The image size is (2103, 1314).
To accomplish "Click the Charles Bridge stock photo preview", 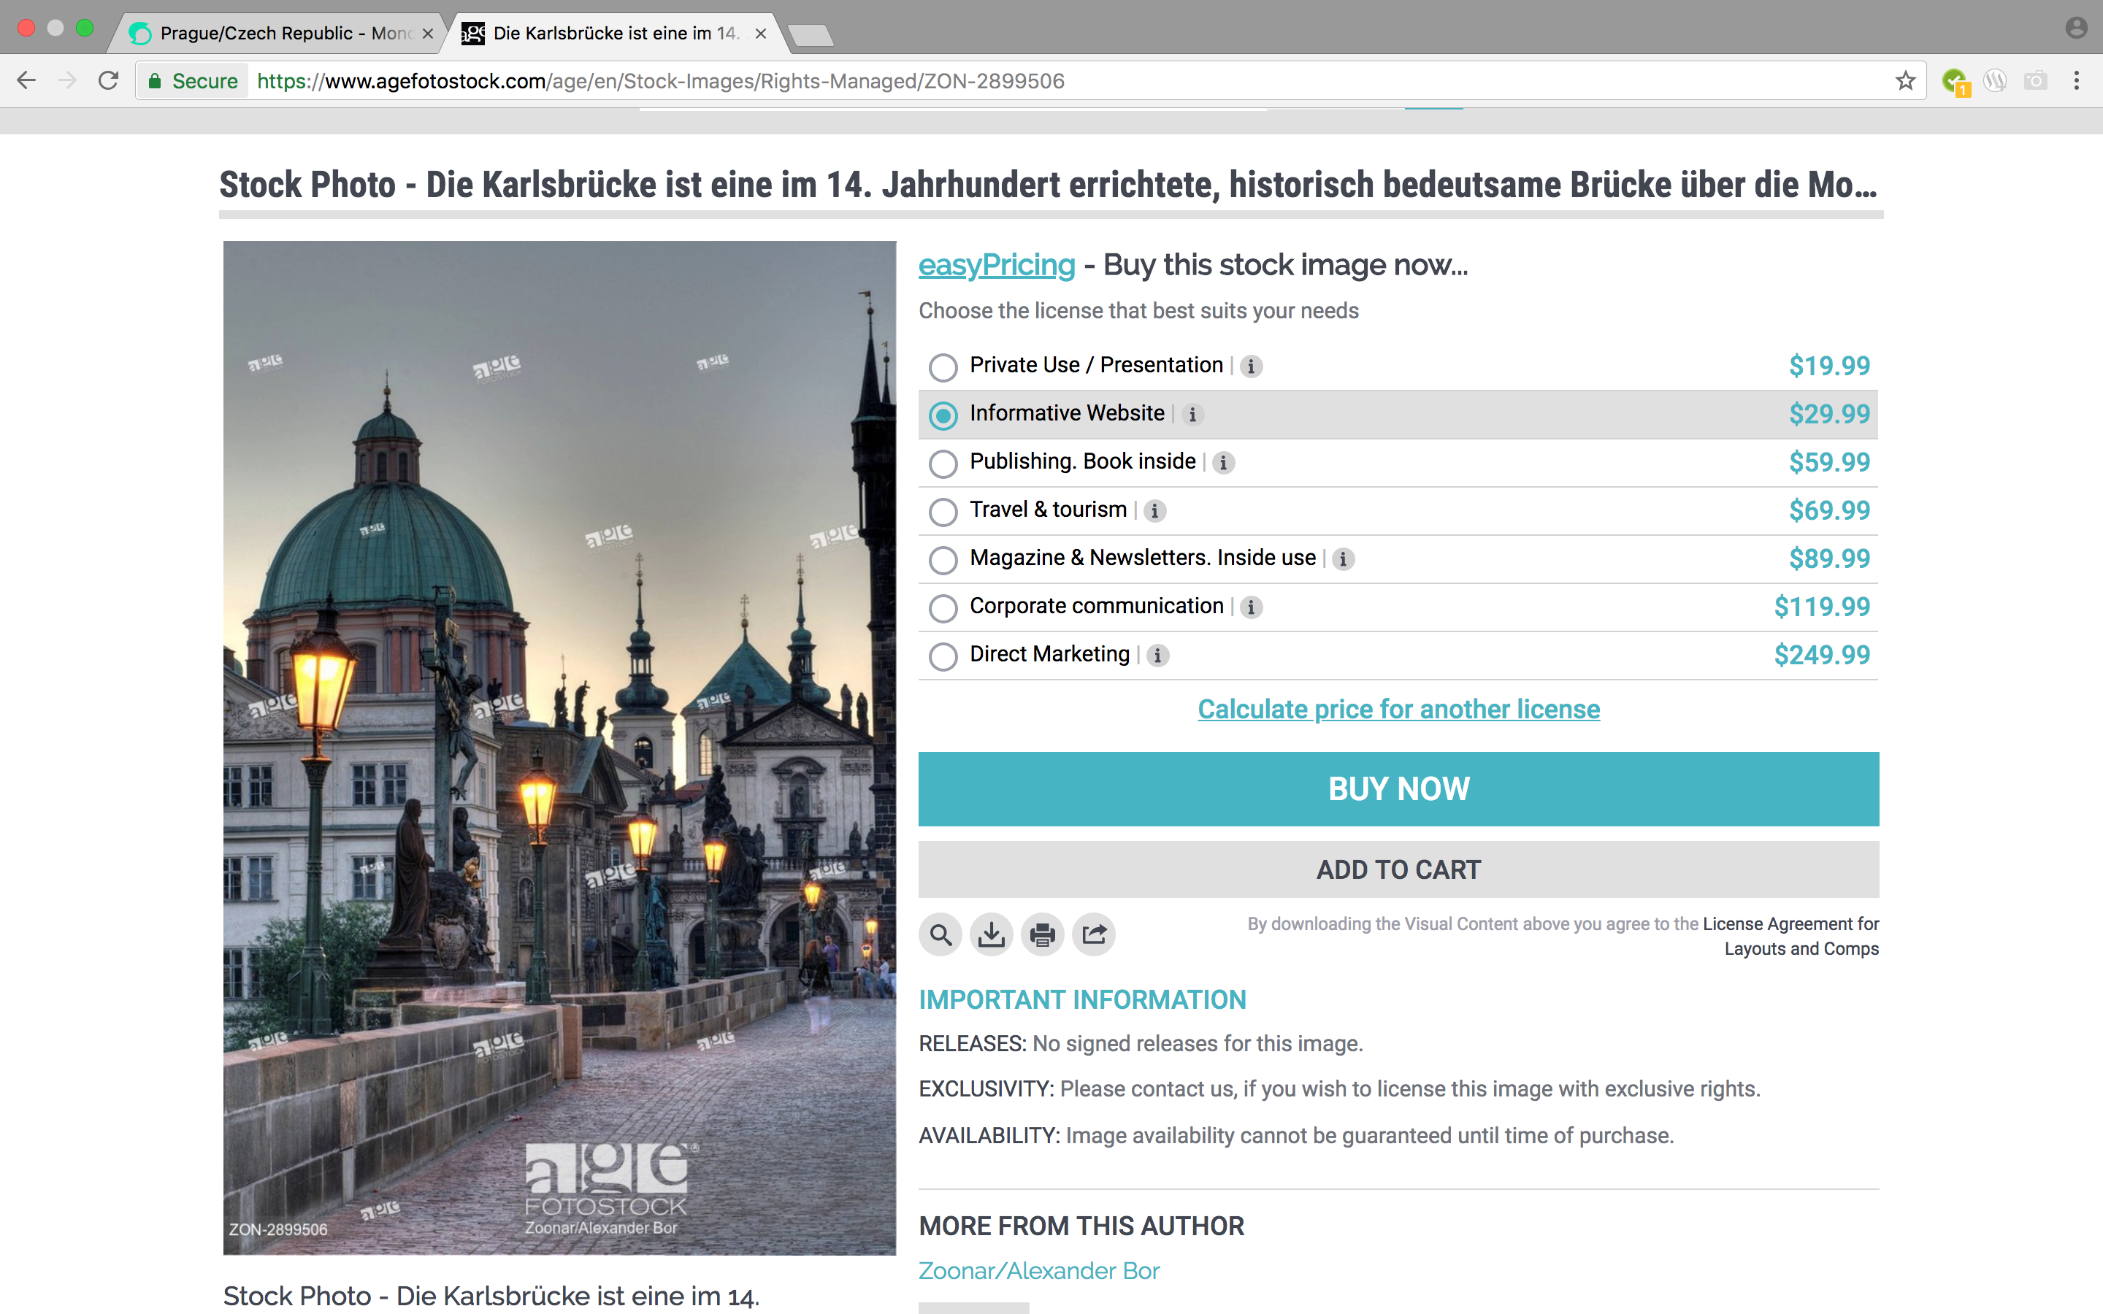I will click(559, 748).
